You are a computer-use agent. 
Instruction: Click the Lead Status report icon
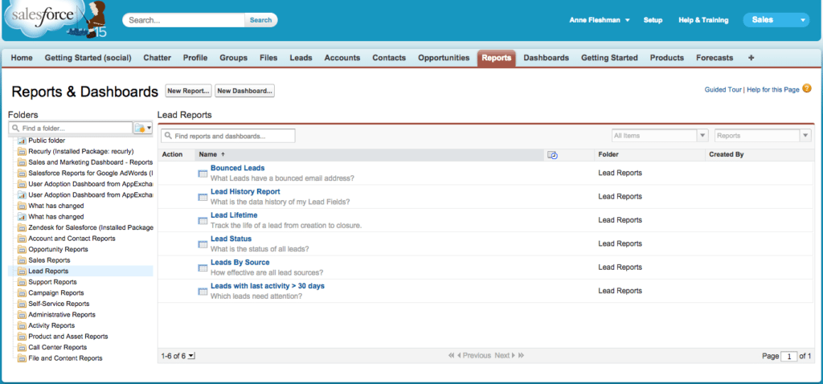tap(203, 244)
